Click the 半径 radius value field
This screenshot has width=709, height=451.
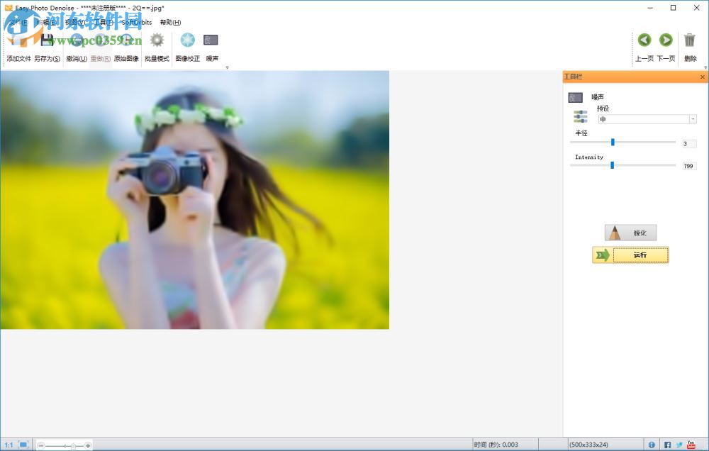point(686,143)
